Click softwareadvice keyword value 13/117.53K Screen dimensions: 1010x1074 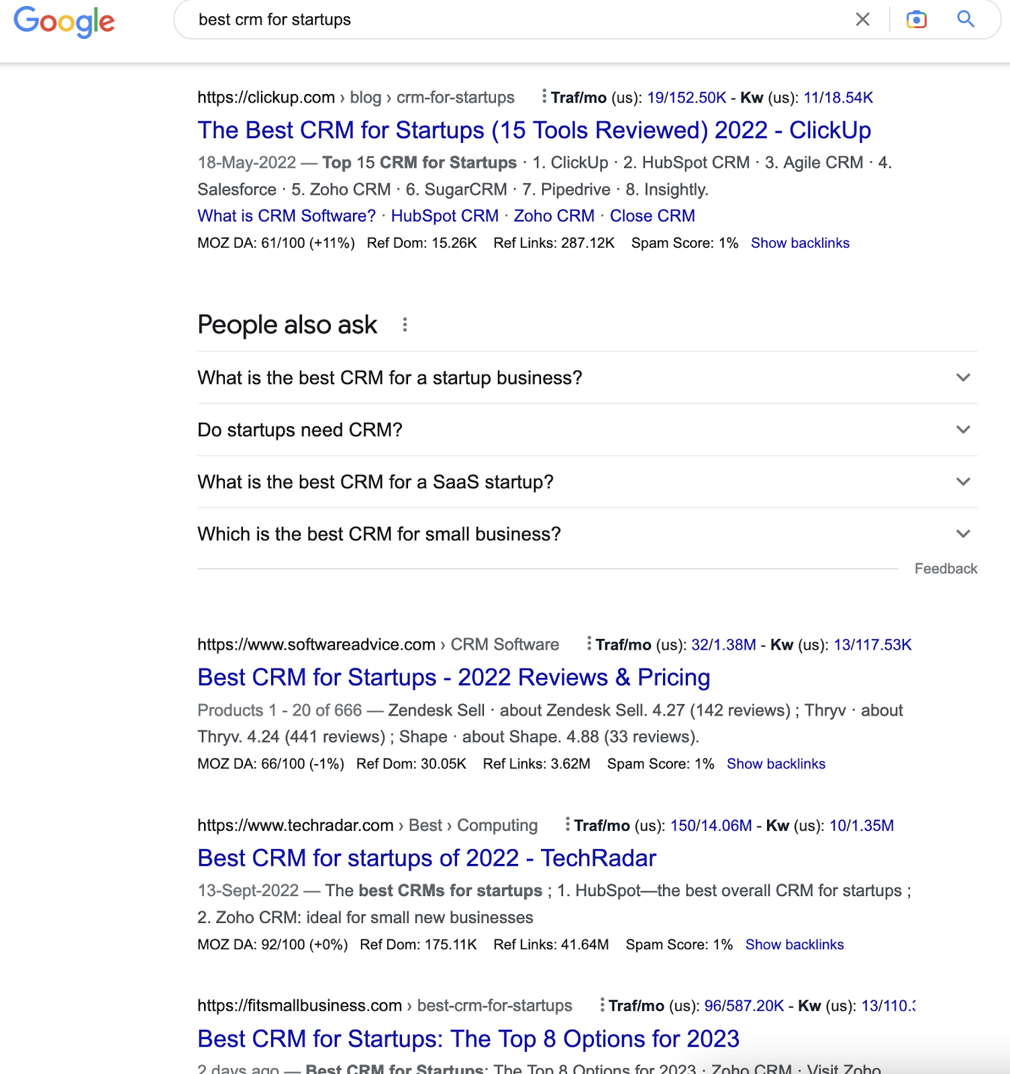coord(872,645)
